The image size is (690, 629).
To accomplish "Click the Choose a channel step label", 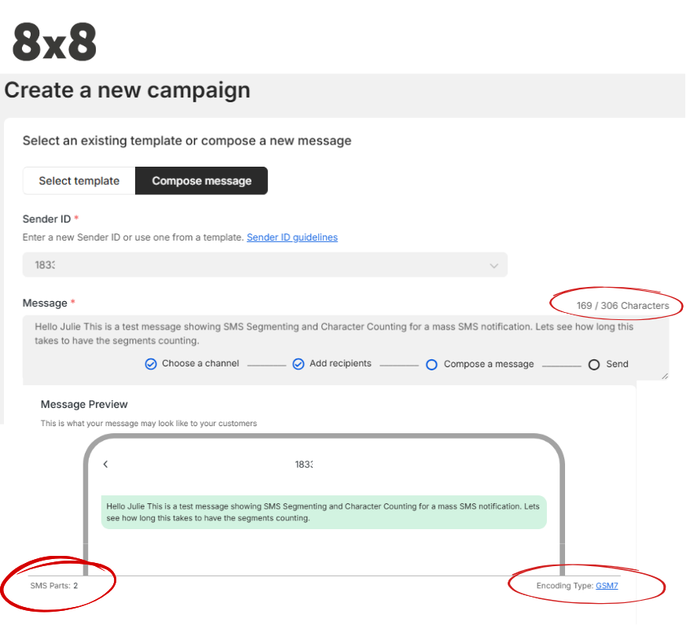I will point(200,363).
